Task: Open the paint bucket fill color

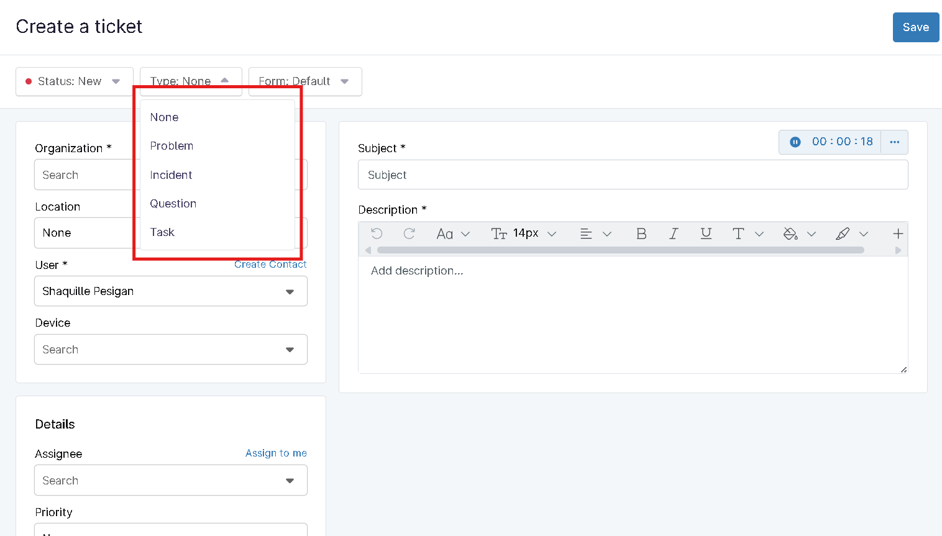Action: pos(790,234)
